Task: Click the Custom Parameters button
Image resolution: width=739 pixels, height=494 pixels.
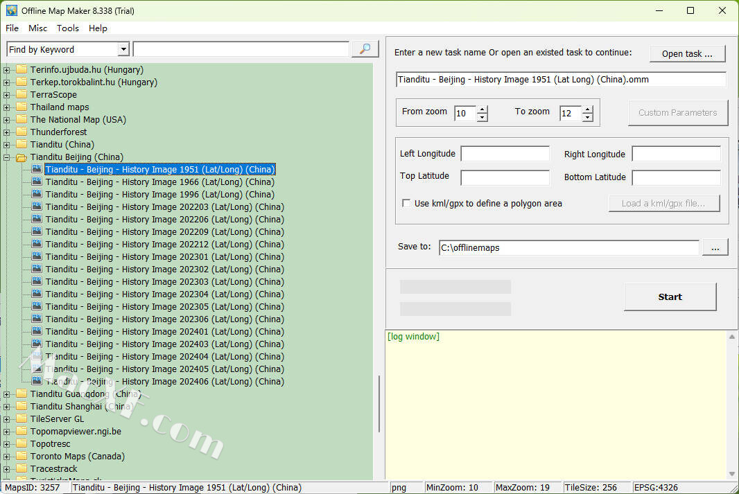Action: coord(678,112)
